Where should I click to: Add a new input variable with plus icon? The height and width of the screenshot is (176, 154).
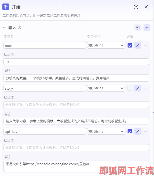click(x=147, y=28)
